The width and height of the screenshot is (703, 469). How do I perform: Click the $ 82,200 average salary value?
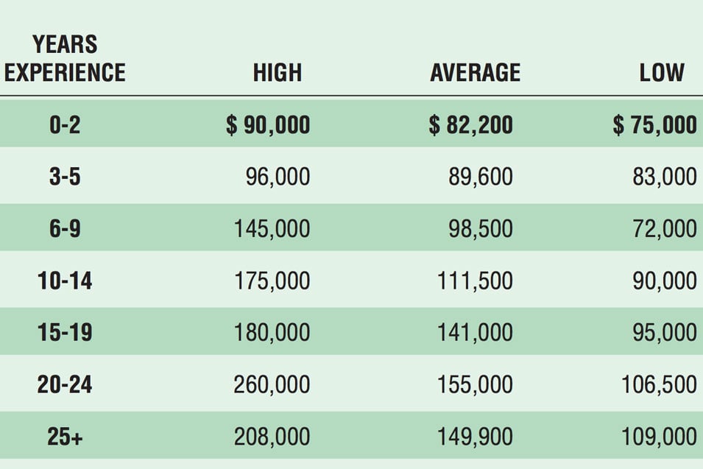tap(471, 125)
